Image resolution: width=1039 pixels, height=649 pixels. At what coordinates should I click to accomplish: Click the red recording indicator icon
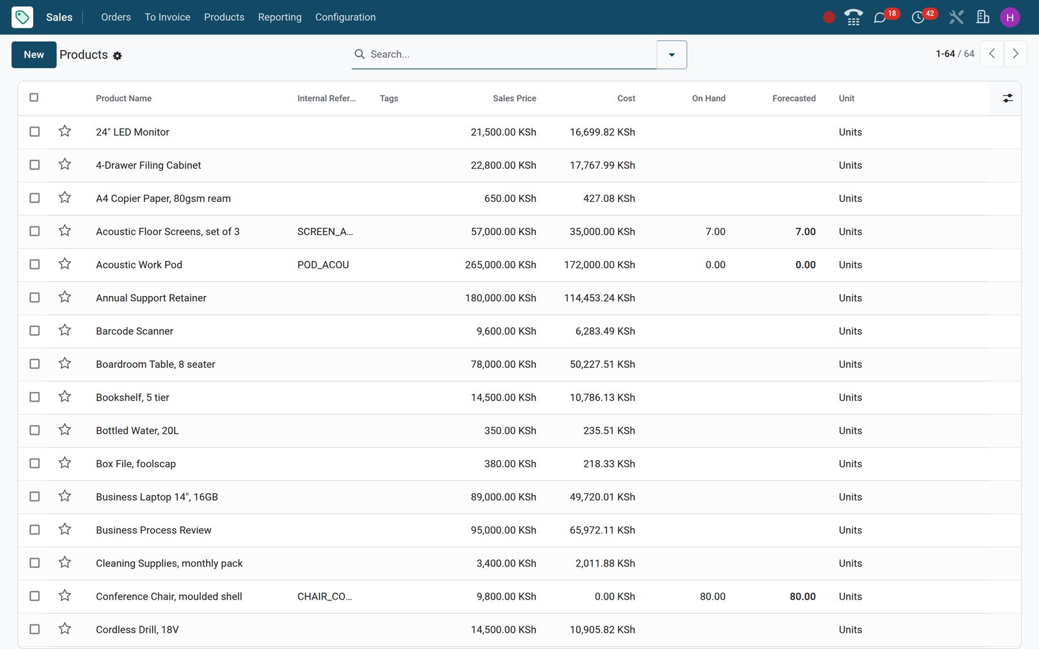pyautogui.click(x=829, y=18)
